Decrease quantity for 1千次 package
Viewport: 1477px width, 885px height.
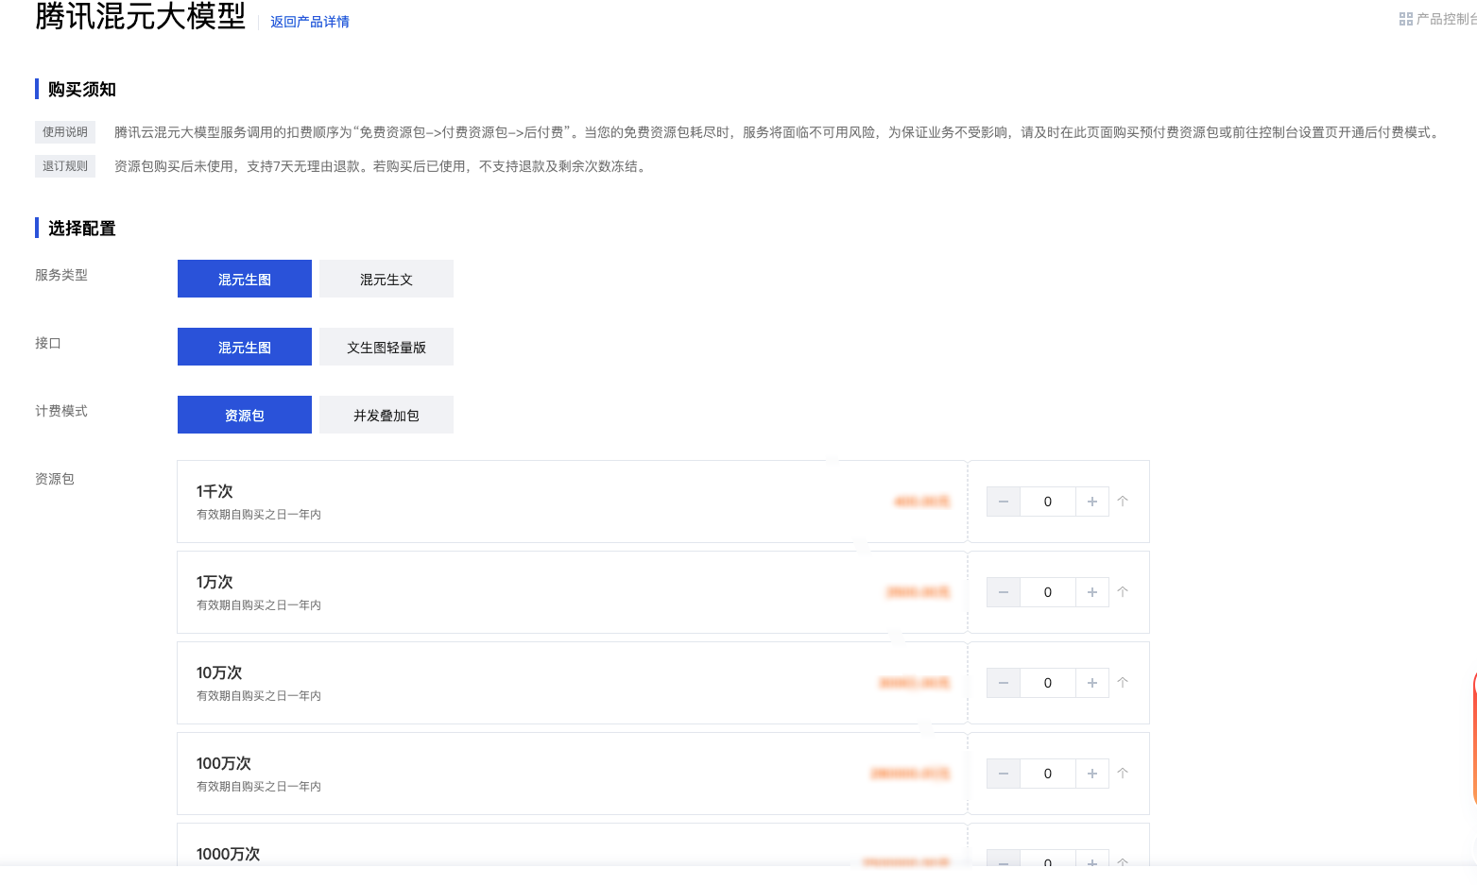[x=1004, y=502]
